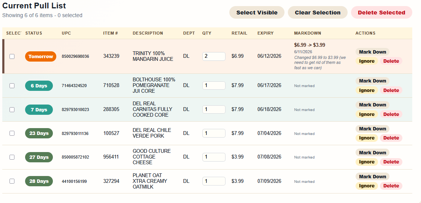The width and height of the screenshot is (421, 203).
Task: Delete the Del Real Carnitas row
Action: (391, 114)
